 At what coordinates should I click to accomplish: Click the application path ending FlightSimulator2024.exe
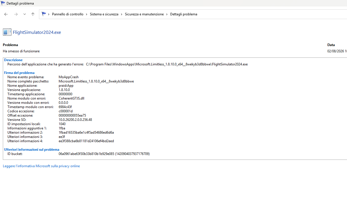coord(167,64)
